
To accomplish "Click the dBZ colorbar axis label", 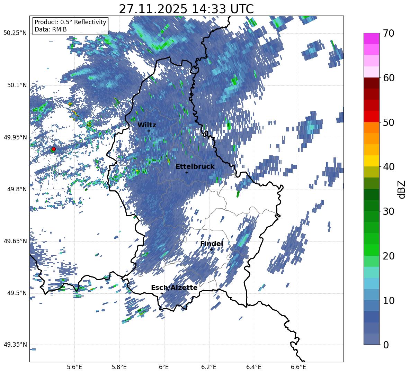I will [402, 189].
